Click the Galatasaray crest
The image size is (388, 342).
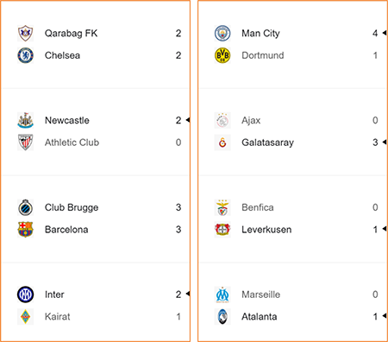[222, 142]
